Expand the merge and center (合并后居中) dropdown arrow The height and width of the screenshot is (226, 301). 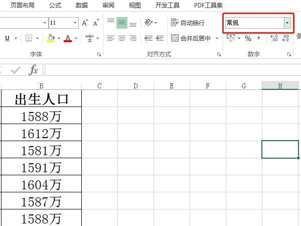(216, 38)
